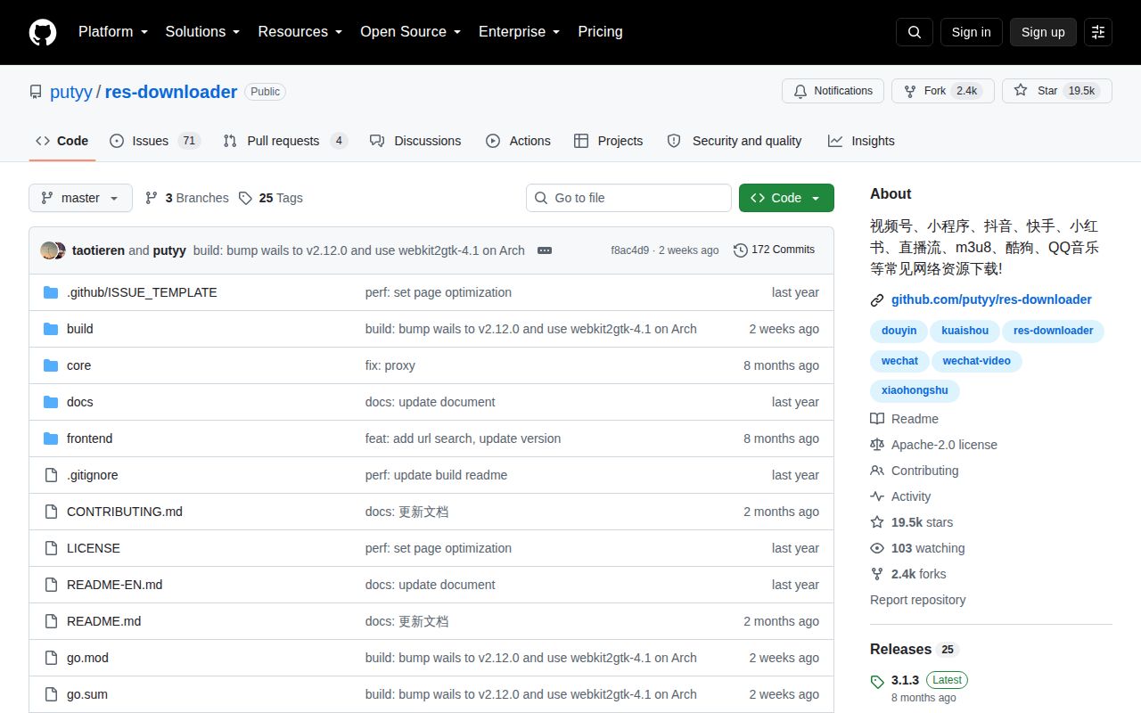Click the license scales icon
This screenshot has width=1141, height=713.
pos(877,445)
